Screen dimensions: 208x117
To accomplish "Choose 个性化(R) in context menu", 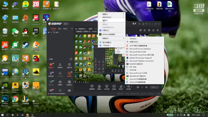I will tap(112, 45).
